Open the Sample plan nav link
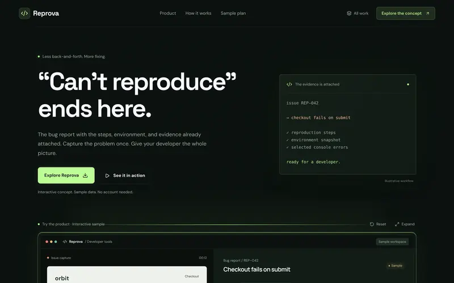The height and width of the screenshot is (283, 454). pos(233,13)
